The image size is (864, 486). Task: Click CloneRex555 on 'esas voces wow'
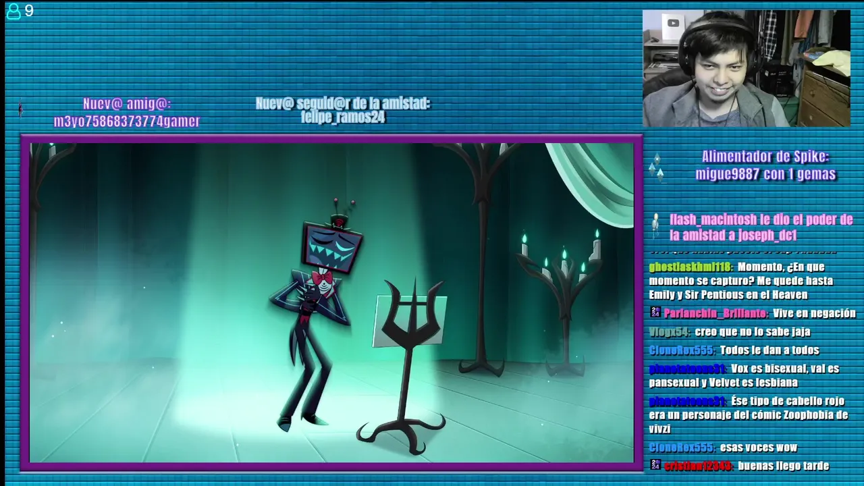tap(682, 448)
